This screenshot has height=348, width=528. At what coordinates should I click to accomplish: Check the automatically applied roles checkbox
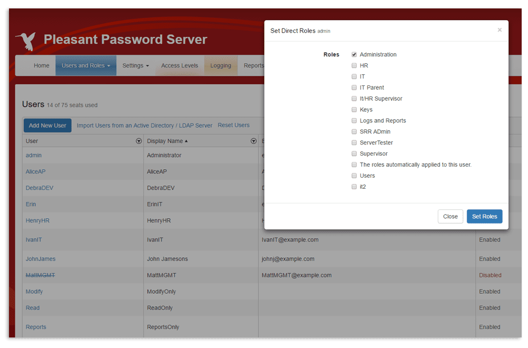pos(354,165)
